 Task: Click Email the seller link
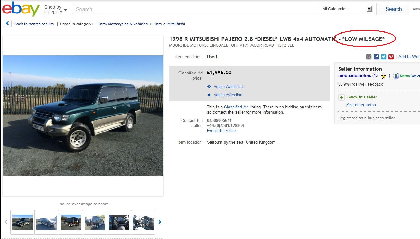pos(221,131)
